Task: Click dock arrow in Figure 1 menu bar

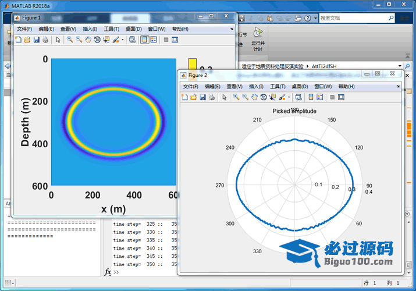Action: (232, 29)
